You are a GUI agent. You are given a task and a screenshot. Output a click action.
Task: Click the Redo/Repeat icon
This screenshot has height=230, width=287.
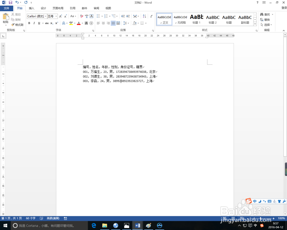(26, 2)
